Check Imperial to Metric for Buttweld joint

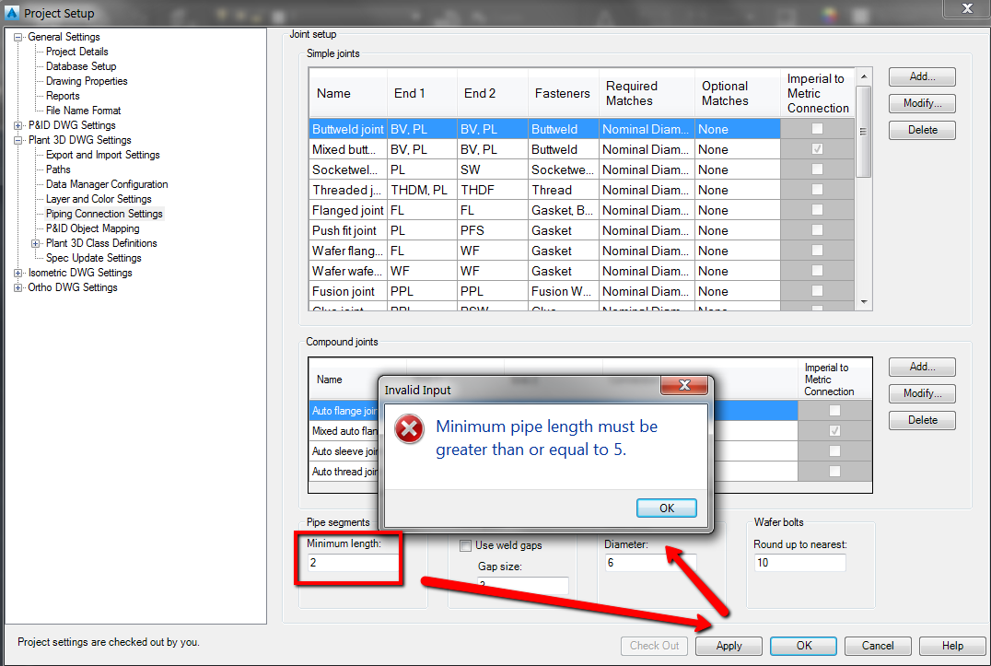[x=819, y=129]
